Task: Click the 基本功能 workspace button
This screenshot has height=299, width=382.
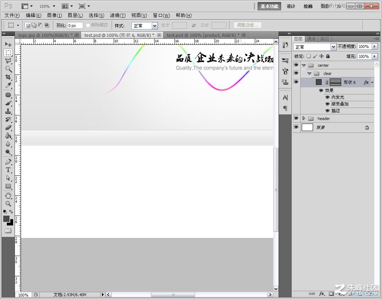Action: pyautogui.click(x=269, y=6)
